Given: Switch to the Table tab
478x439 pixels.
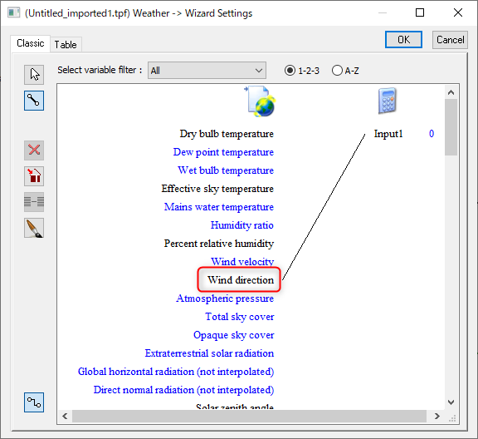Looking at the screenshot, I should tap(66, 45).
